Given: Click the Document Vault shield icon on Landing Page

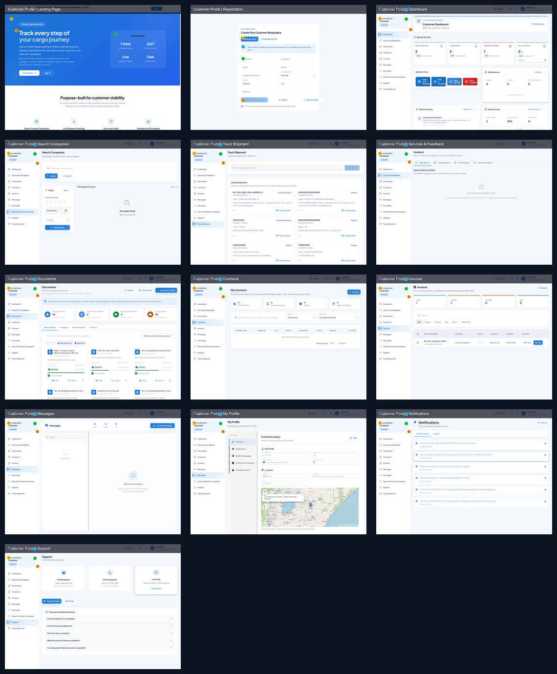Looking at the screenshot, I should tap(111, 121).
